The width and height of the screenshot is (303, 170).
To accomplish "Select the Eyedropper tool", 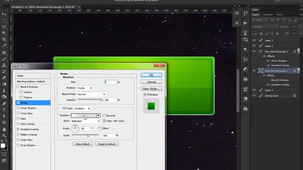I will tap(4, 46).
